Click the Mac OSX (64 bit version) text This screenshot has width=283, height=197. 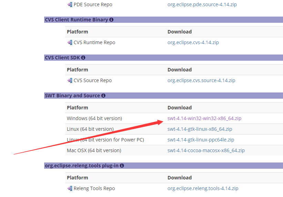point(94,150)
